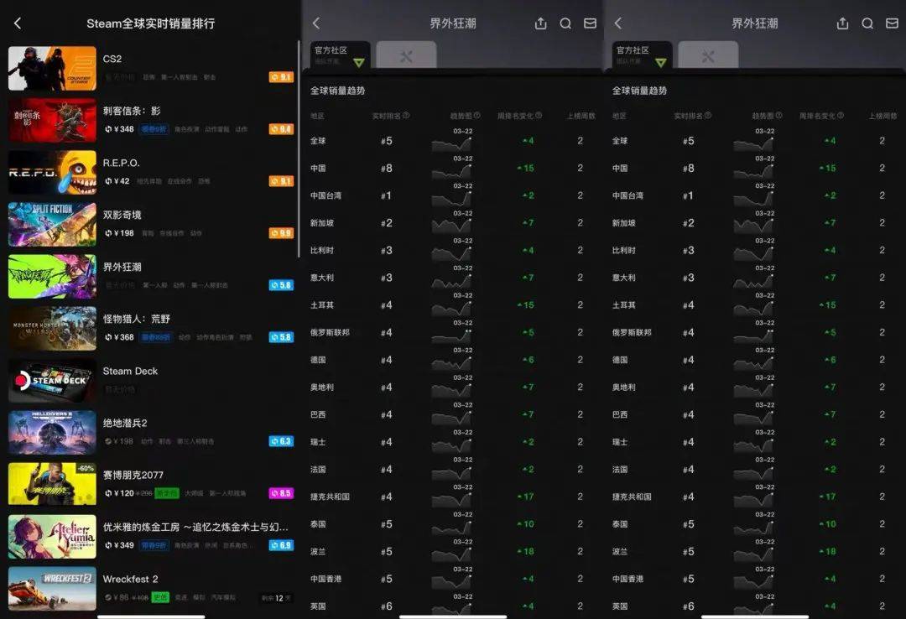
Task: Open search icon on right-hand 界外狂潮 screen
Action: pyautogui.click(x=867, y=23)
